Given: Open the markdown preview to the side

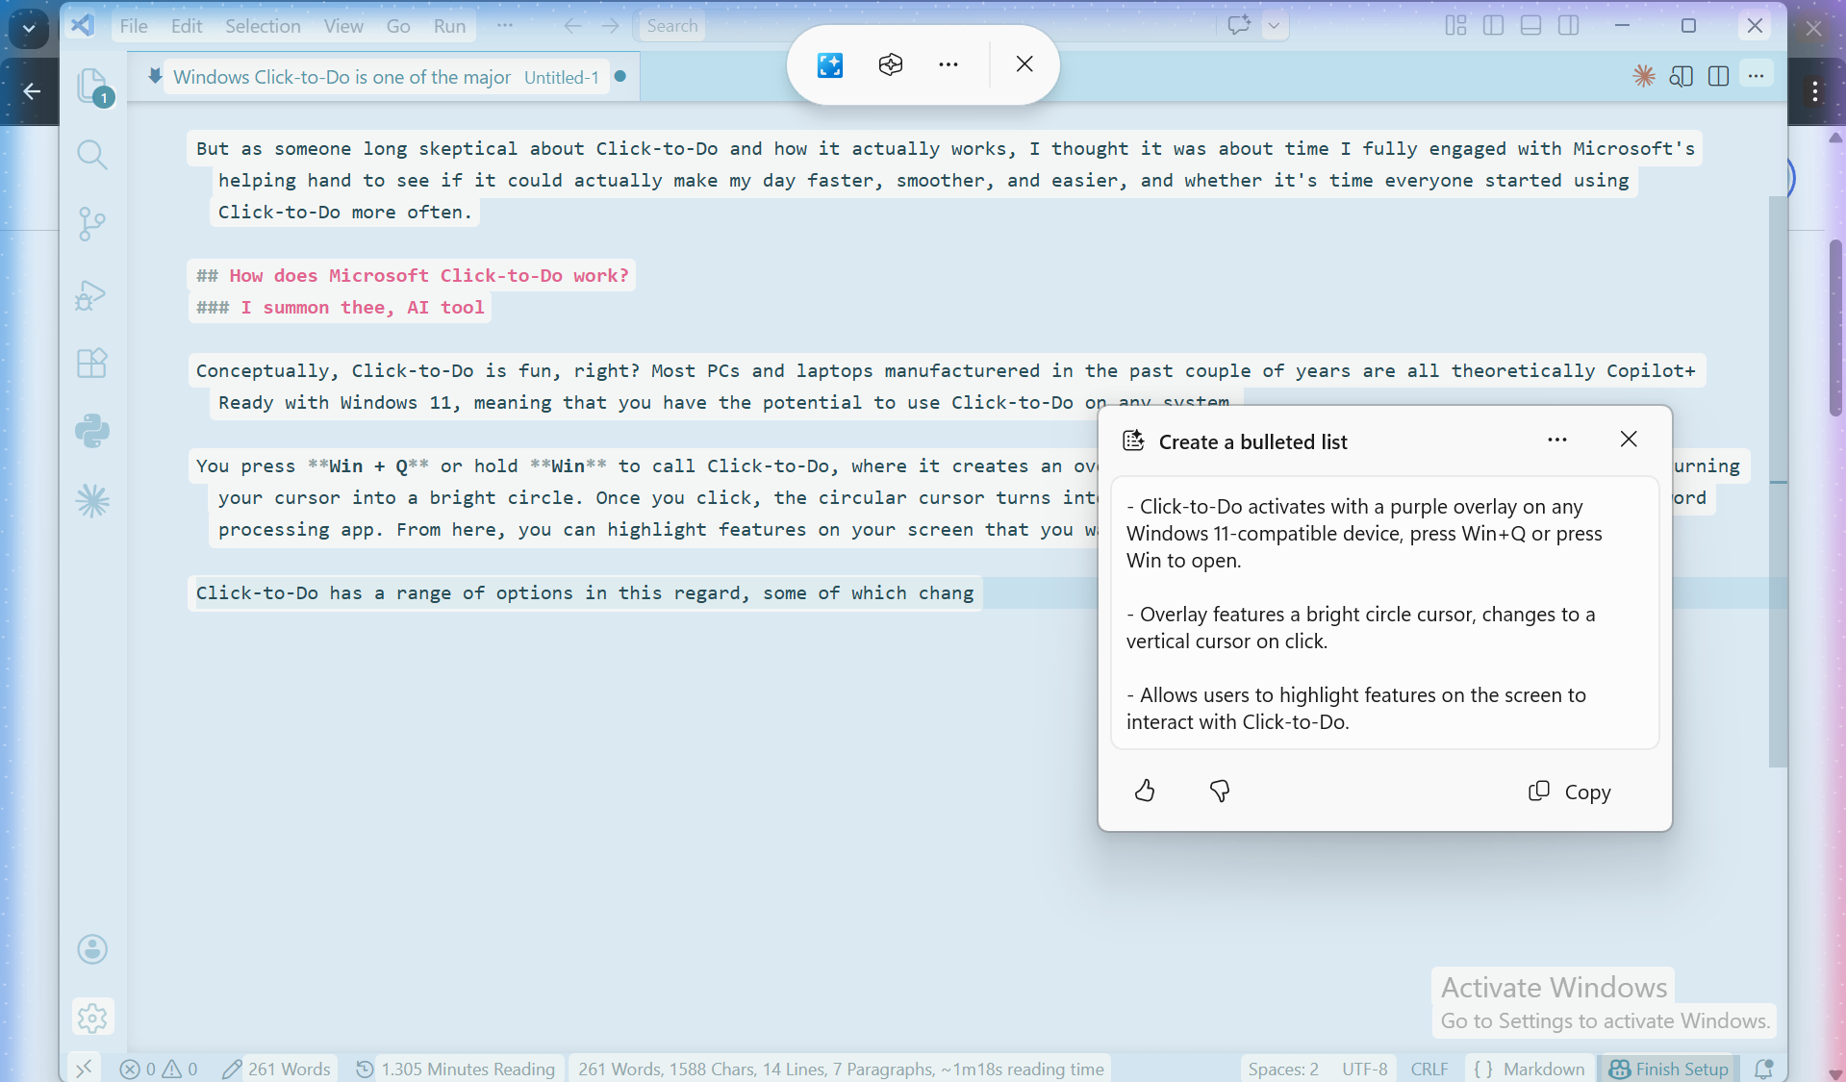Looking at the screenshot, I should click(1682, 76).
